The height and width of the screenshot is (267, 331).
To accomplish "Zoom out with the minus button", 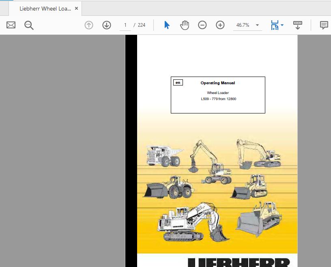I will (202, 25).
